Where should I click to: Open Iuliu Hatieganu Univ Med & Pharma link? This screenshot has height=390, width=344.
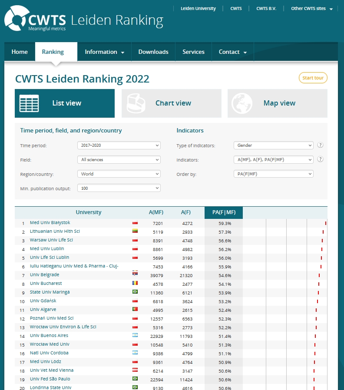(x=74, y=266)
